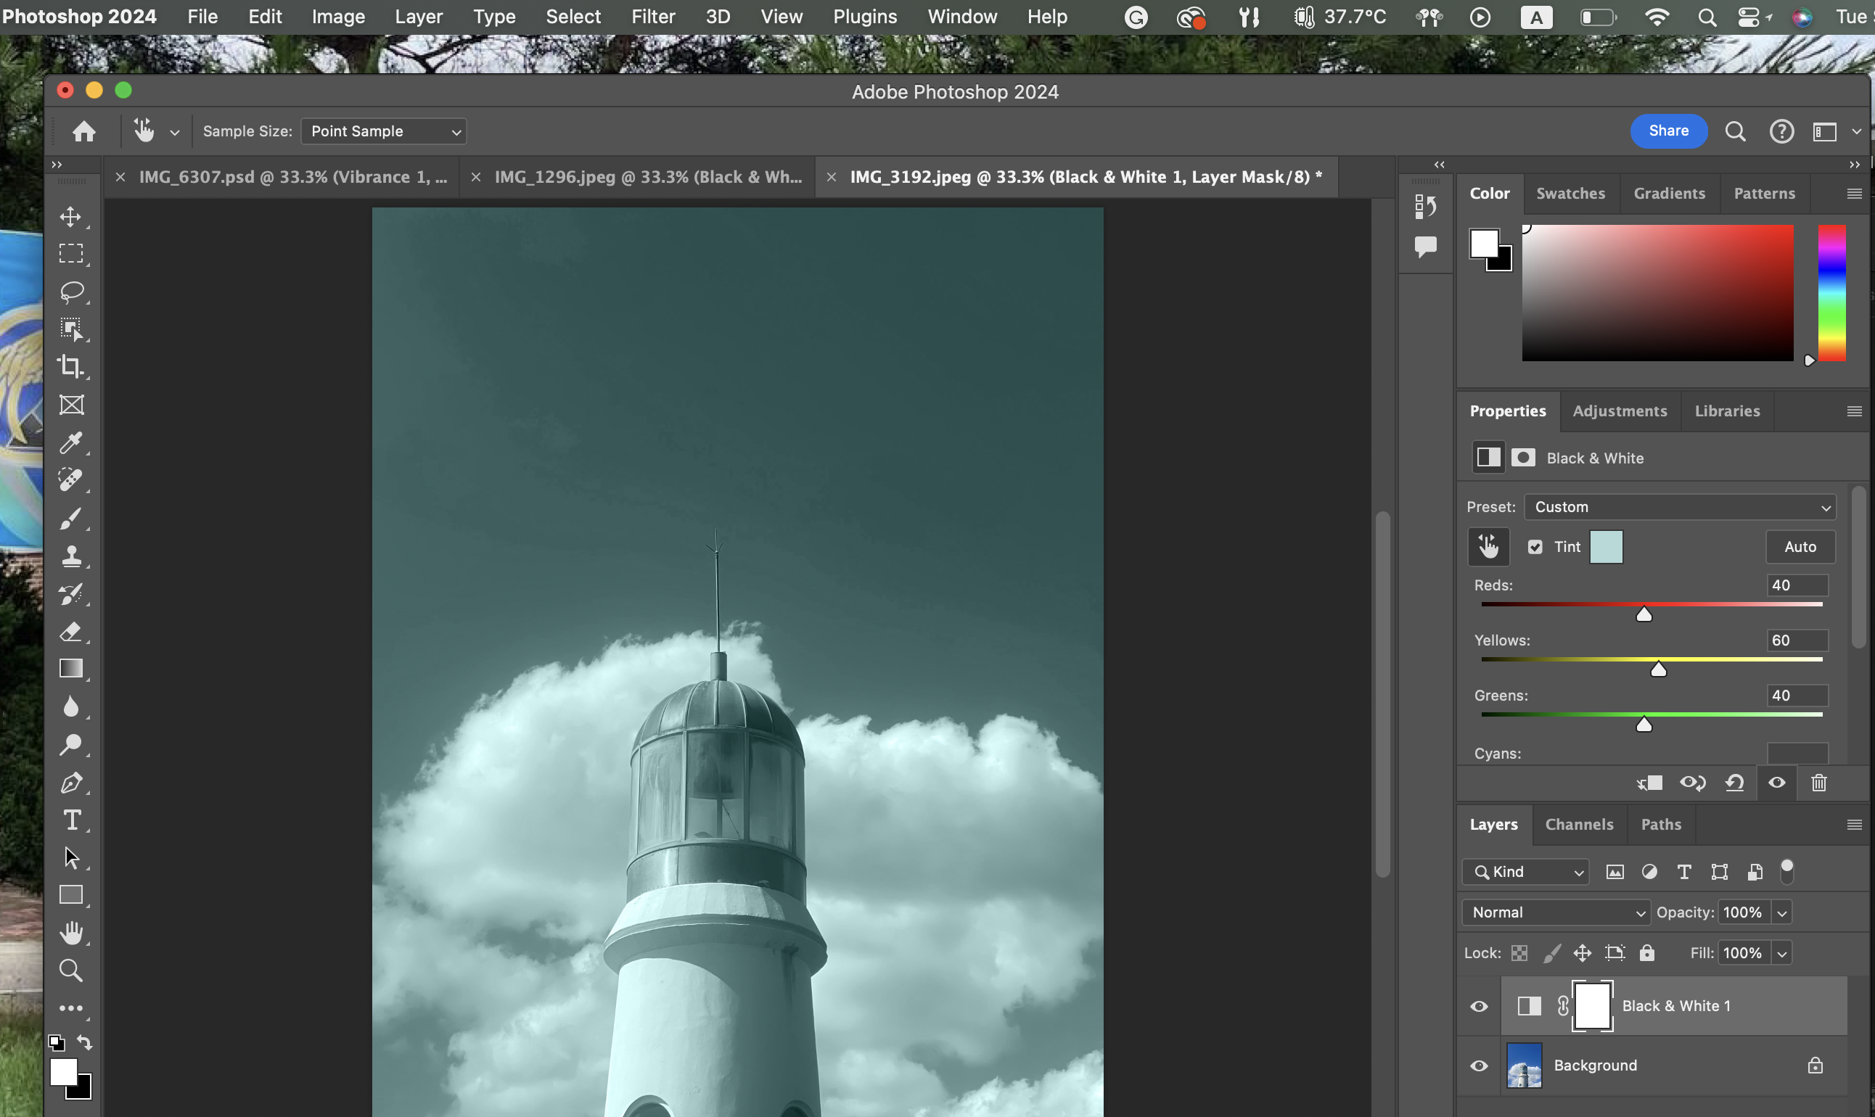Hide the Black & White 1 layer

coord(1479,1006)
